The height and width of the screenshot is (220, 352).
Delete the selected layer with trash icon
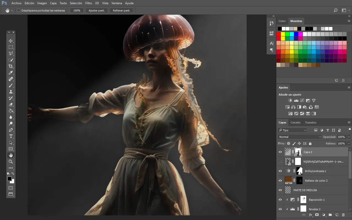(343, 215)
